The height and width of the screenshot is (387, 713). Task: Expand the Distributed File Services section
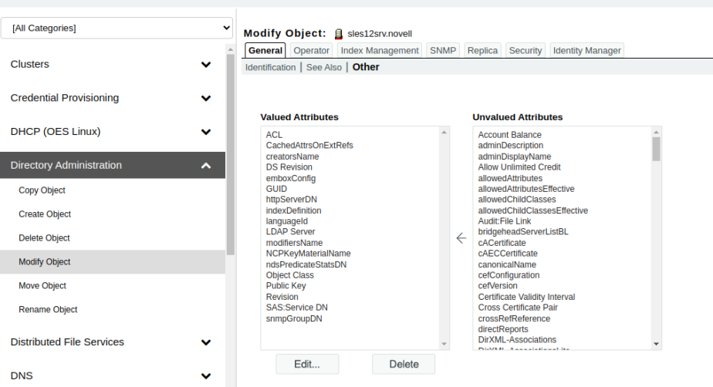(205, 342)
